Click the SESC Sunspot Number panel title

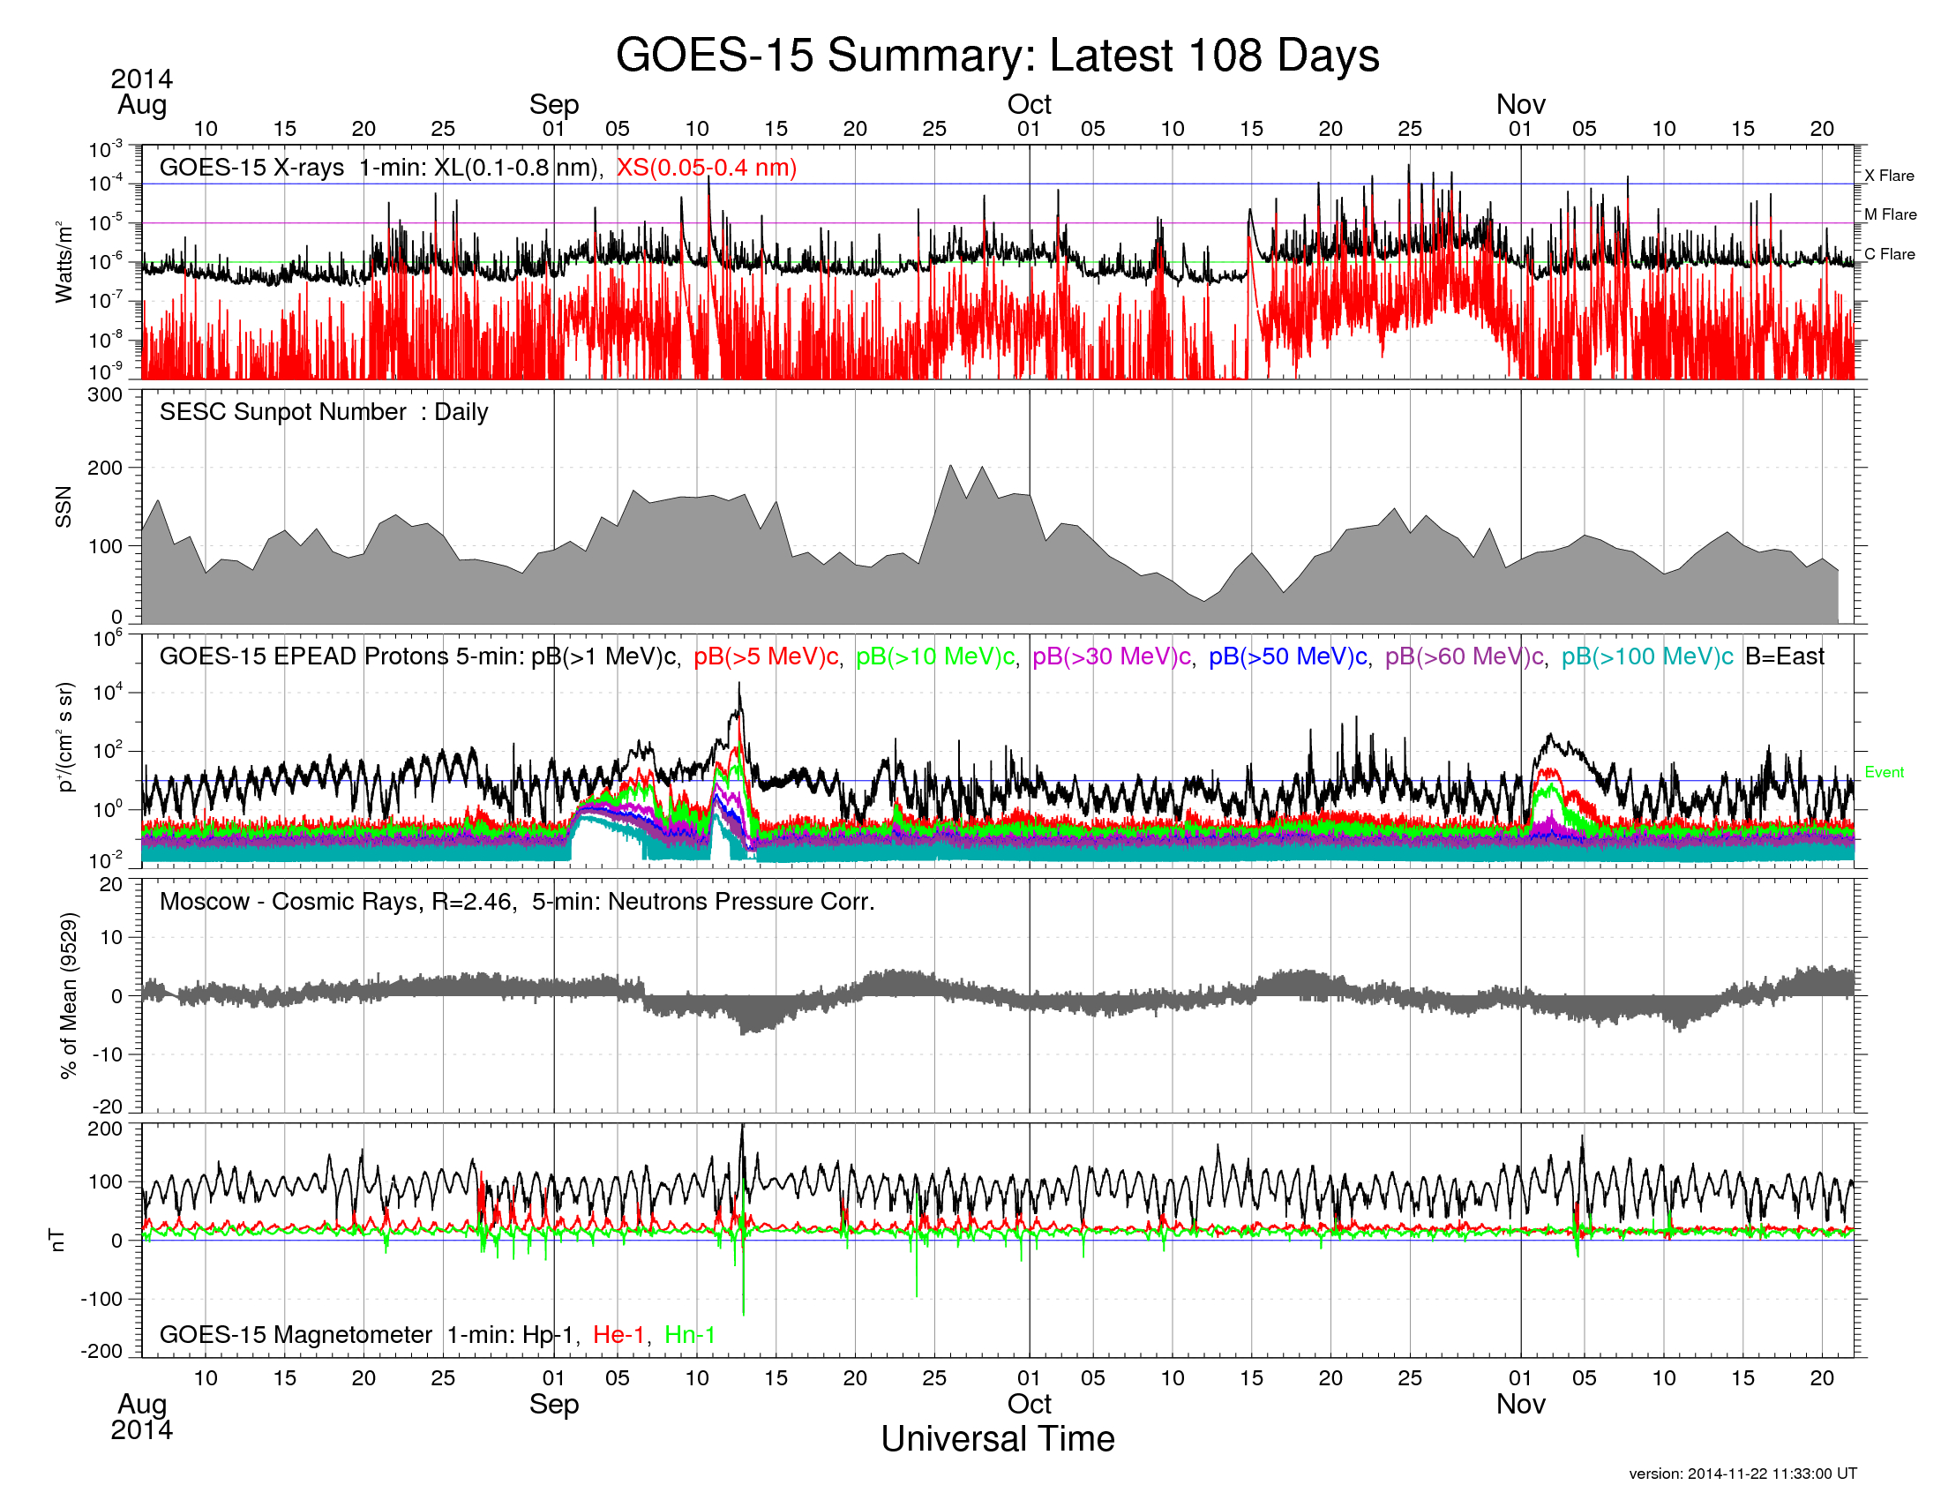pyautogui.click(x=324, y=412)
